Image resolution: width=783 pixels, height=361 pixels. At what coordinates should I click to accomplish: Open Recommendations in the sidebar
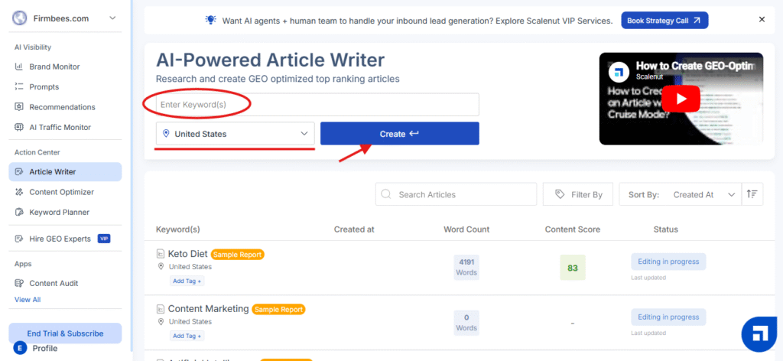click(62, 107)
